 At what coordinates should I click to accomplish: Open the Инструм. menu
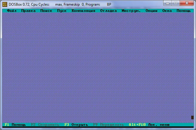pyautogui.click(x=131, y=11)
